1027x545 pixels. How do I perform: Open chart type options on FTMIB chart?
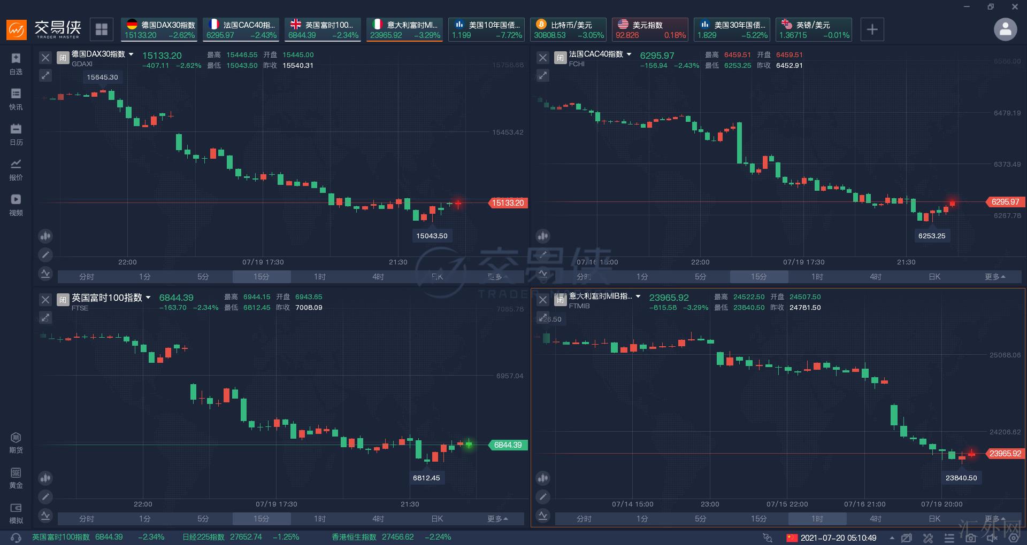543,478
